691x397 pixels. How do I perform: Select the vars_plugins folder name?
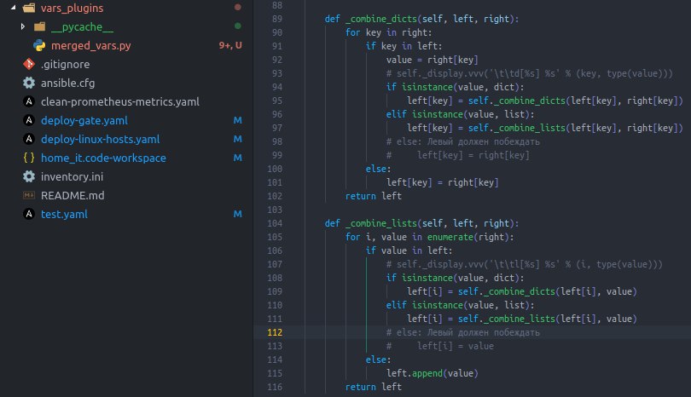(x=72, y=8)
